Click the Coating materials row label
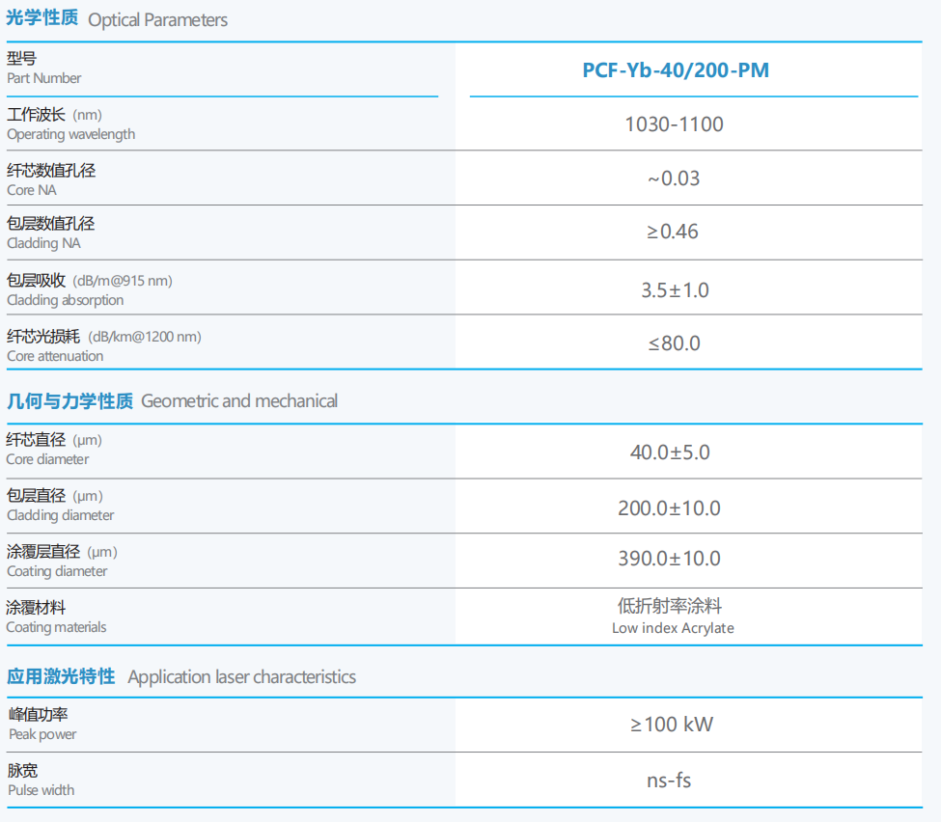Viewport: 941px width, 822px height. [x=56, y=627]
